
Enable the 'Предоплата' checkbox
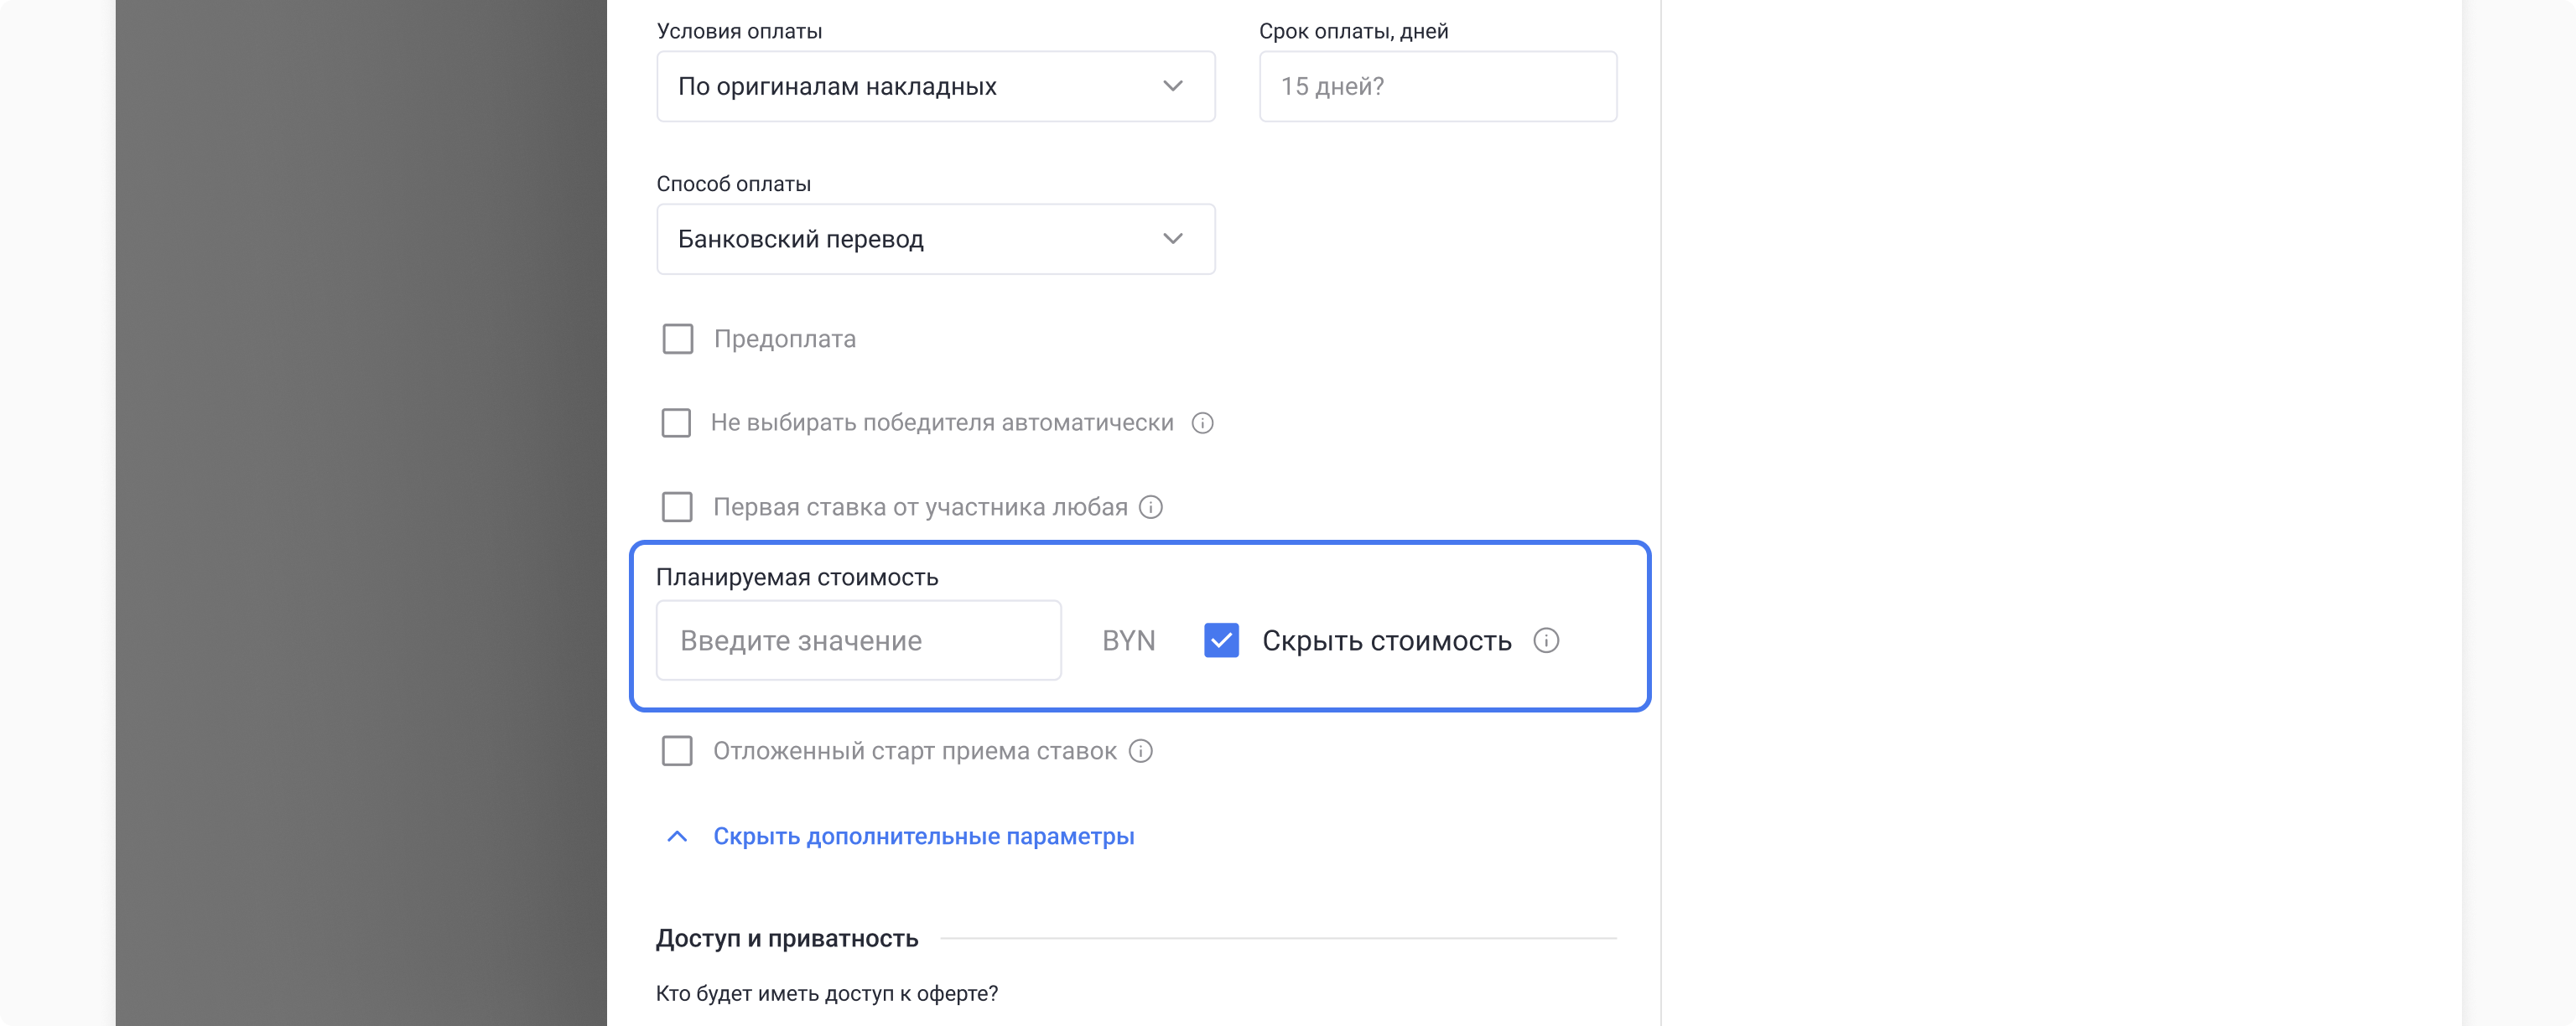coord(678,339)
